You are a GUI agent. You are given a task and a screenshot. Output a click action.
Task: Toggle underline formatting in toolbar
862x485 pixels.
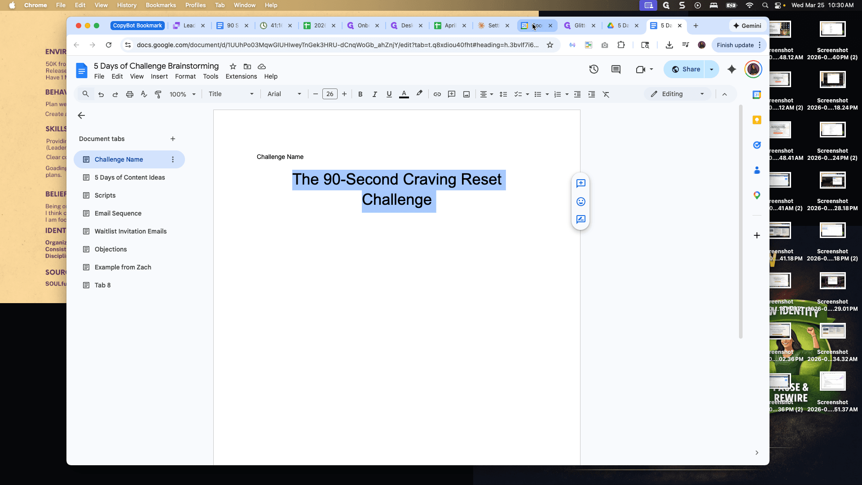[x=389, y=94]
